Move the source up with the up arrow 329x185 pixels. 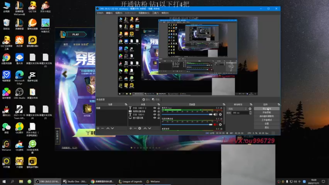tap(145, 128)
